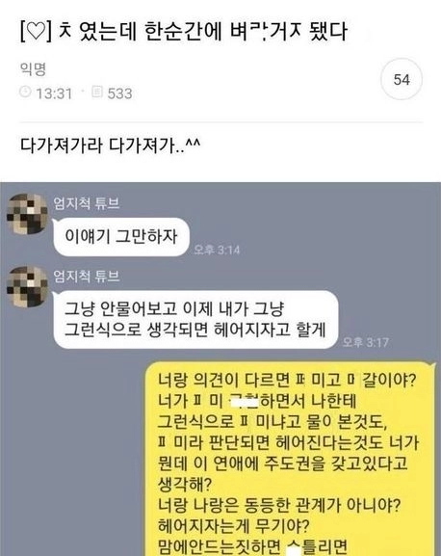Click the heart icon in the post title

37,32
